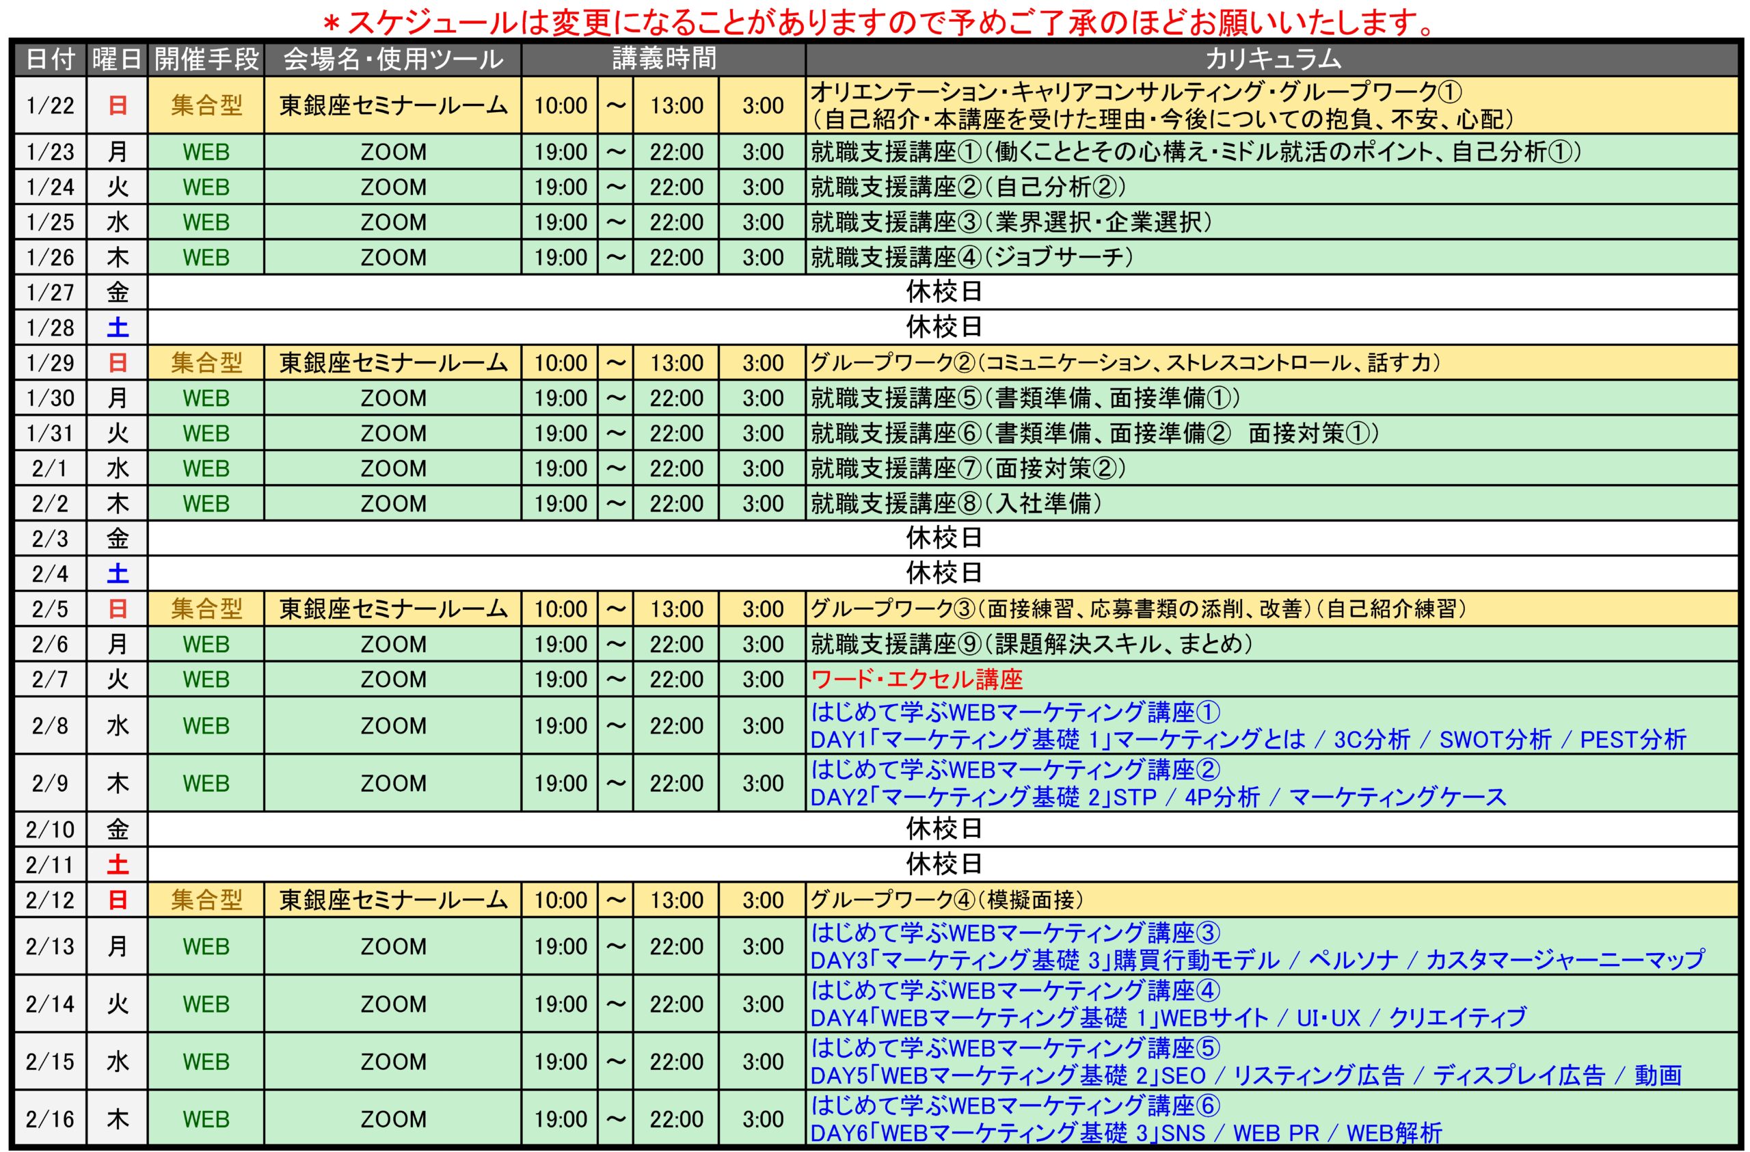Image resolution: width=1750 pixels, height=1152 pixels.
Task: Click 就職支援講座① curriculum text
Action: click(1195, 152)
